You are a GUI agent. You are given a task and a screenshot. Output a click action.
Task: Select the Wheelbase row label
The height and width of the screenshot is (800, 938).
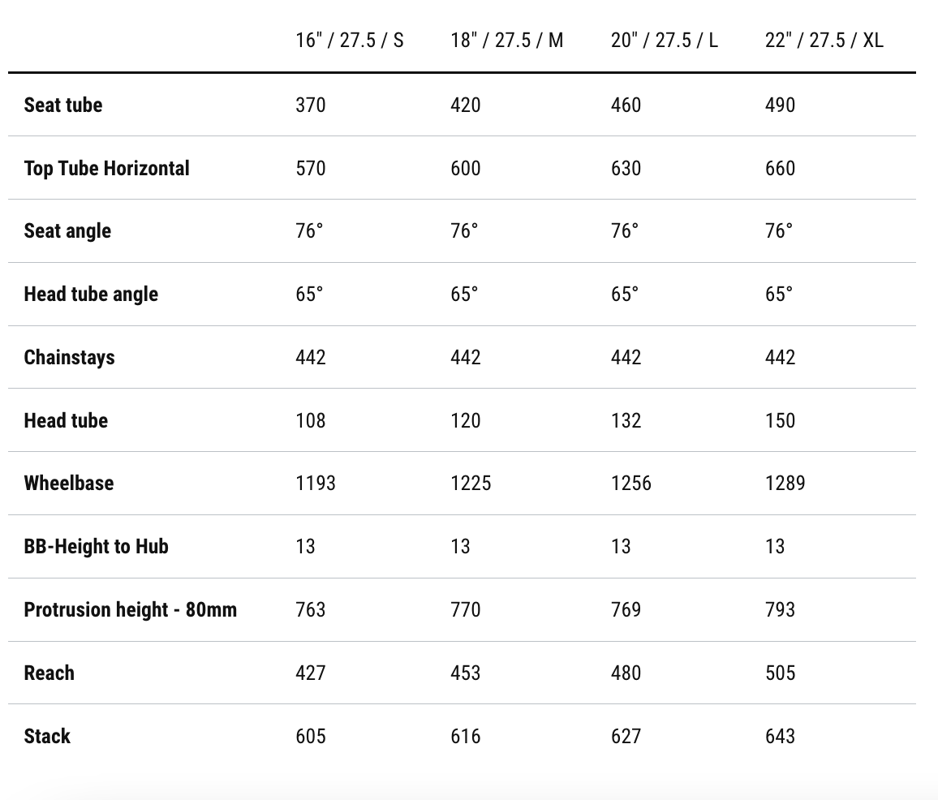[69, 484]
